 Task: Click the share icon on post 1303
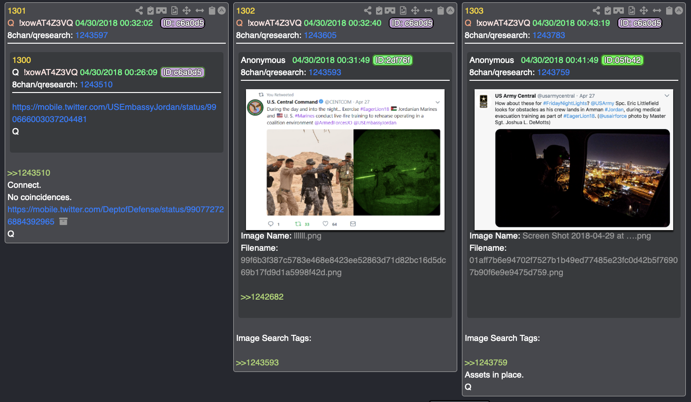[x=596, y=10]
